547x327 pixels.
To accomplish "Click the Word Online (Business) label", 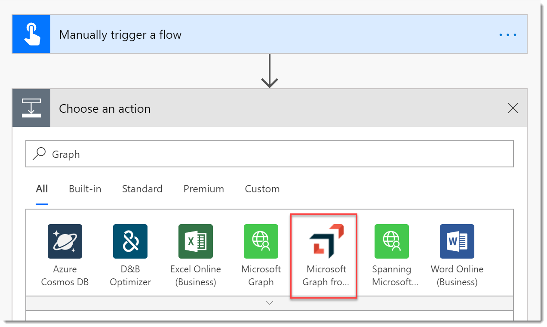I will coord(457,276).
